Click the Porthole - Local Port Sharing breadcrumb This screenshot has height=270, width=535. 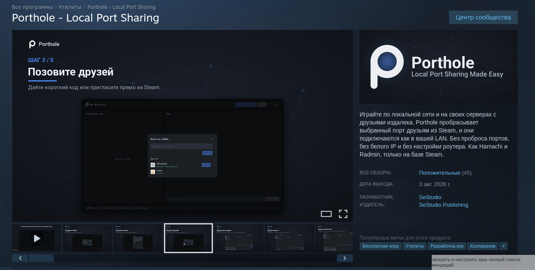click(121, 7)
